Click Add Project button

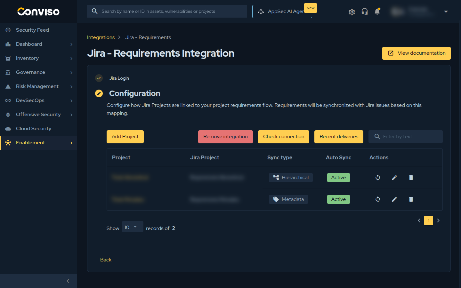125,137
